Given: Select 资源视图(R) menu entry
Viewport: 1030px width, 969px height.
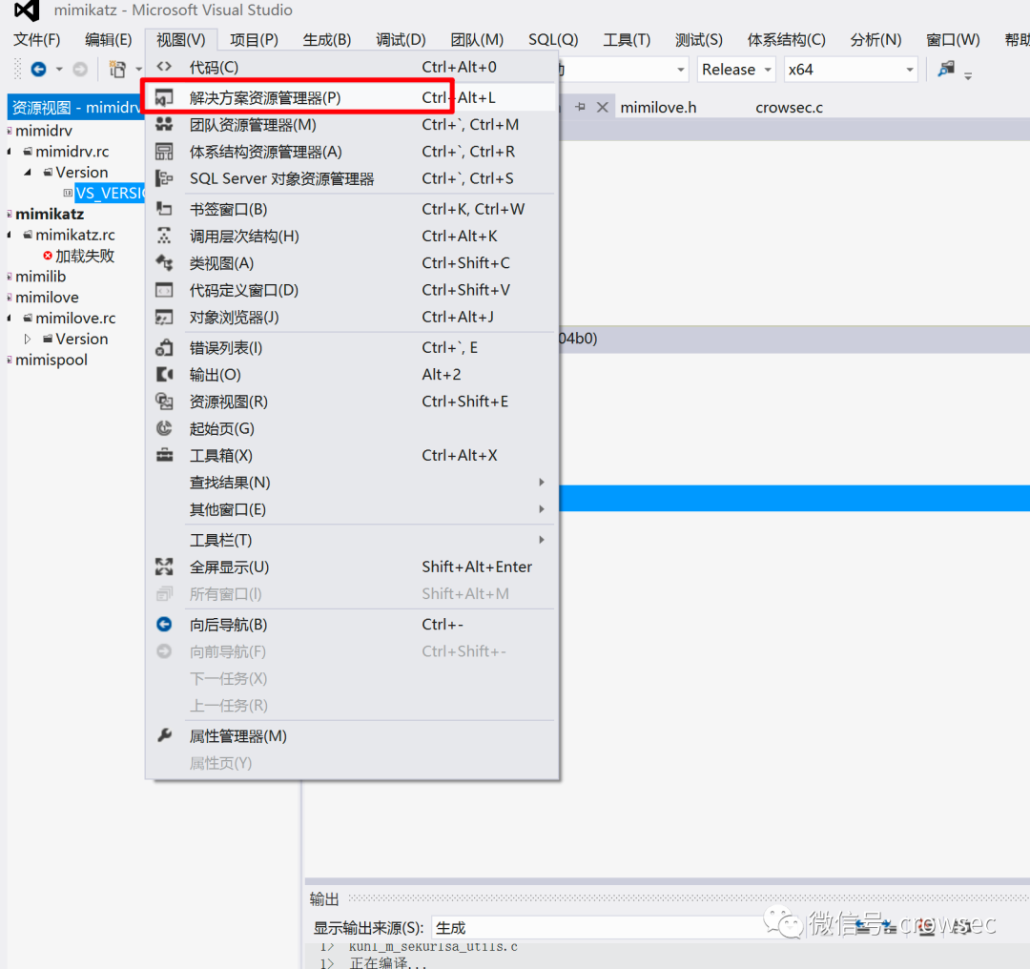Looking at the screenshot, I should 351,402.
